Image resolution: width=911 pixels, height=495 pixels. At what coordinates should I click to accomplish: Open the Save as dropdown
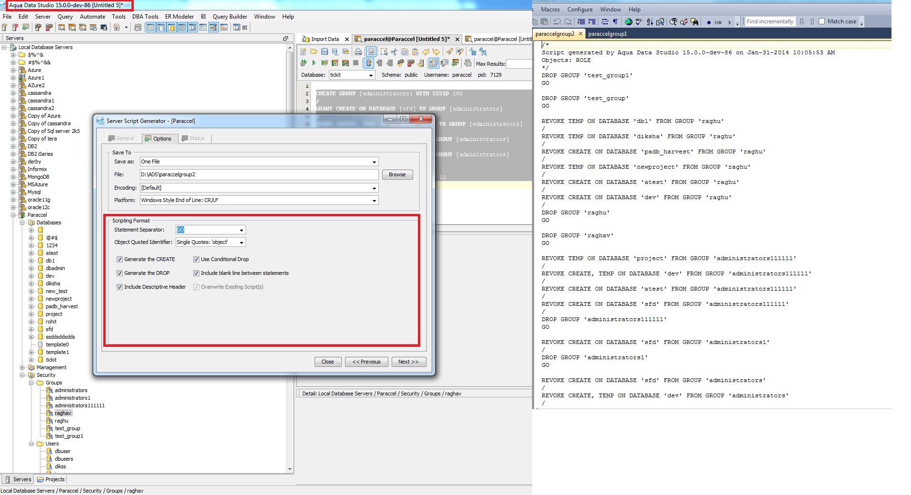pos(374,162)
